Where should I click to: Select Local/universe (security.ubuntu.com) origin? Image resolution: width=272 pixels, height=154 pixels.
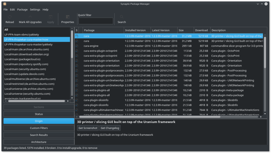click(x=37, y=94)
